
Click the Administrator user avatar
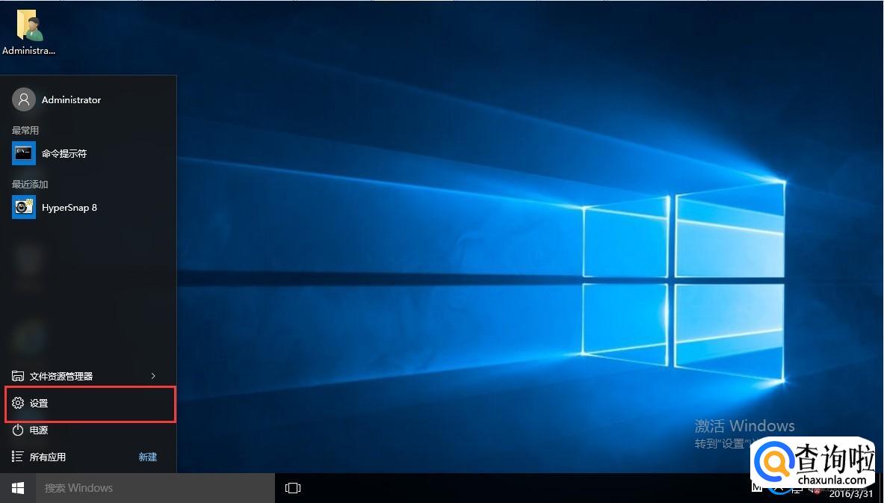tap(24, 100)
